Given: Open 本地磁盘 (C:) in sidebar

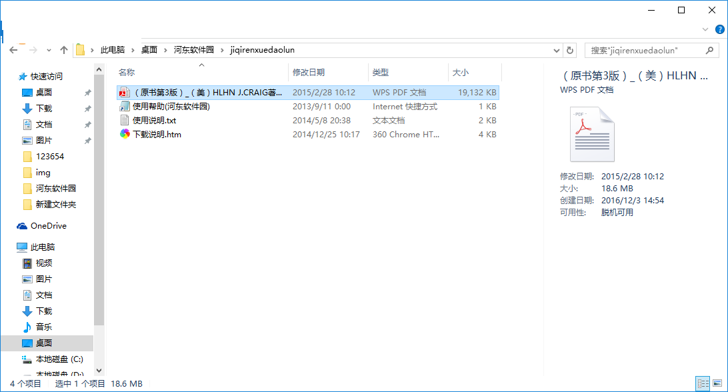Looking at the screenshot, I should pos(59,359).
